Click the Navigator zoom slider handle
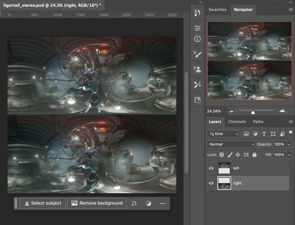This screenshot has width=295, height=225. click(x=253, y=112)
